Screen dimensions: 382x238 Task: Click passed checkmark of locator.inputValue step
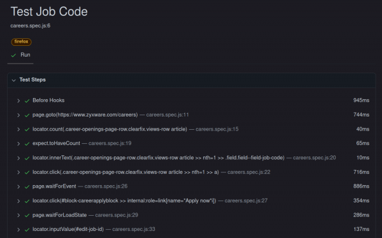(27, 230)
